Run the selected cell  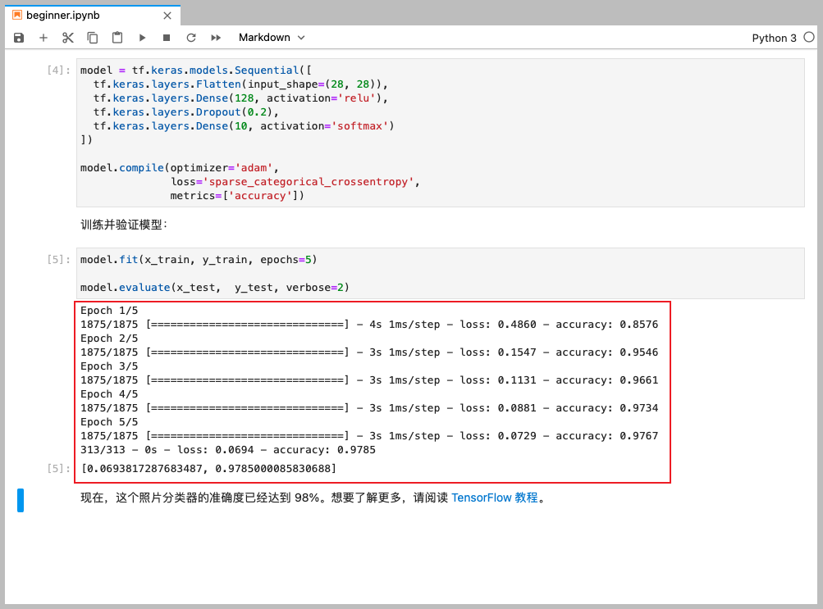[x=141, y=37]
